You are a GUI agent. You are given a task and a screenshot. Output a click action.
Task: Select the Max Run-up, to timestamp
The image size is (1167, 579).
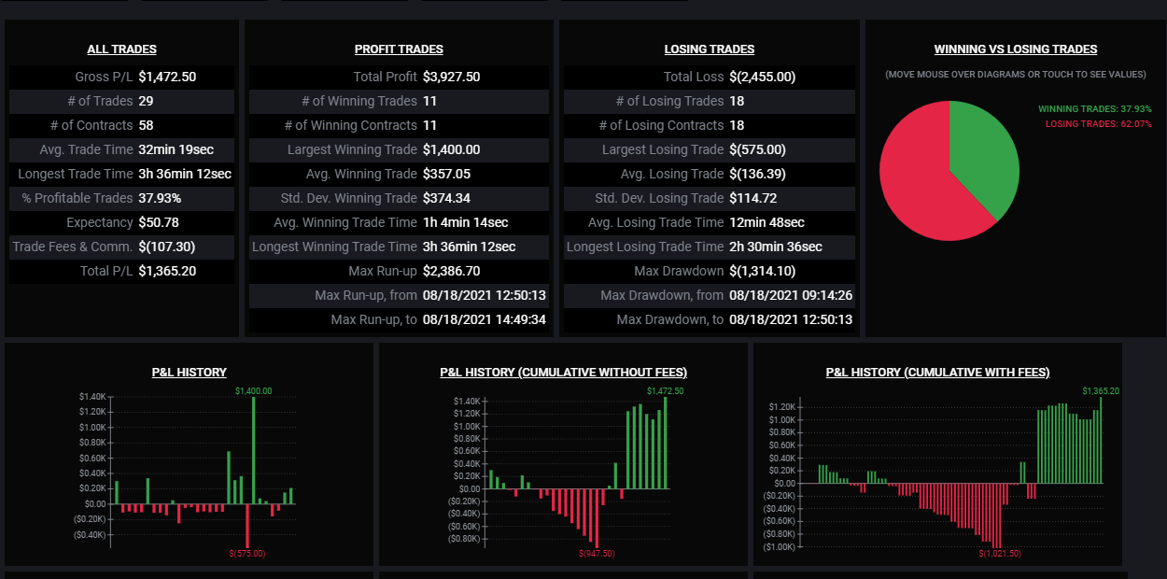click(x=485, y=319)
